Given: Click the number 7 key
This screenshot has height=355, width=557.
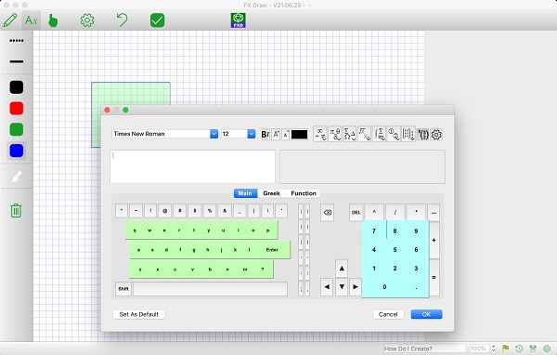Looking at the screenshot, I should tap(374, 230).
